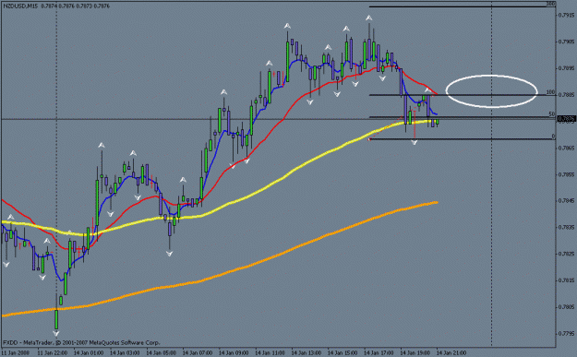
Task: Click the 0.7855 price scale label
Action: coord(566,174)
